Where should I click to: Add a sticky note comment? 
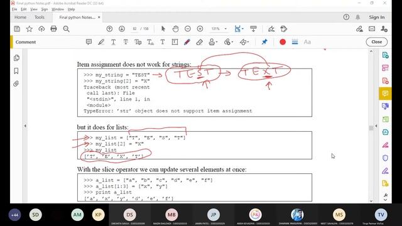[89, 42]
